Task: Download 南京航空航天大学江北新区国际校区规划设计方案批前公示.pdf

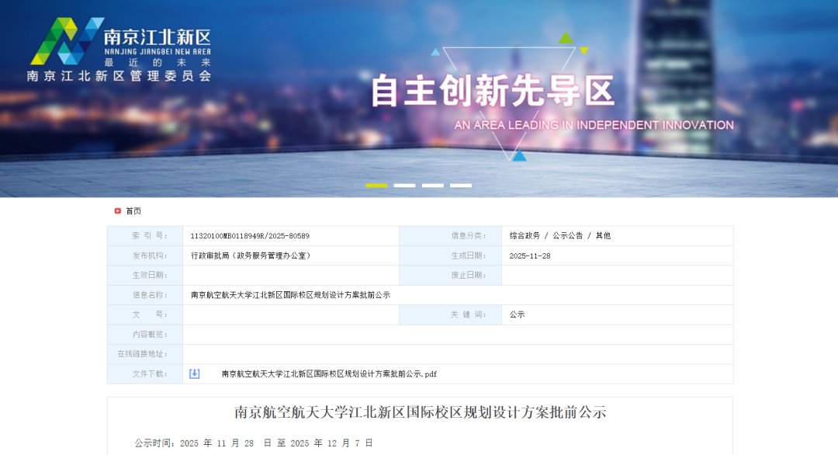Action: point(329,374)
